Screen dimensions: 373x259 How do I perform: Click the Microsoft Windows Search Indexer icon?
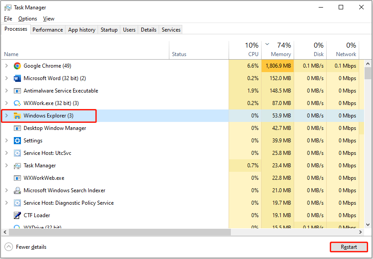(17, 190)
